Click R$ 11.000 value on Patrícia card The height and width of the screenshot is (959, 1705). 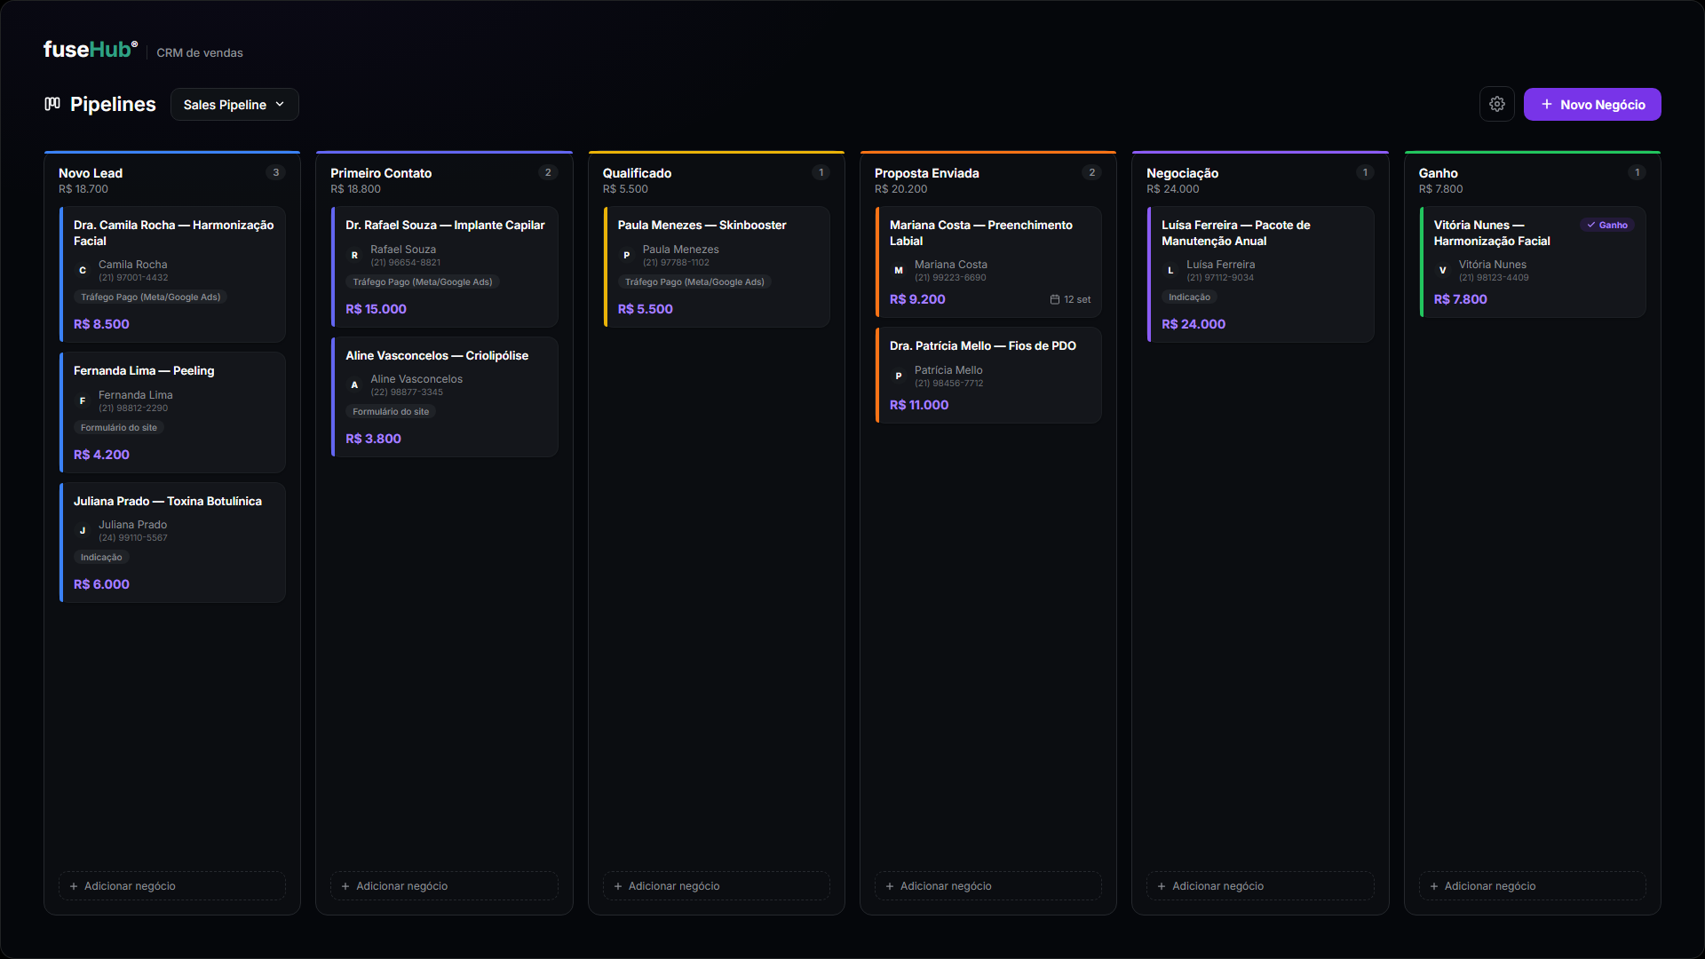(x=919, y=405)
